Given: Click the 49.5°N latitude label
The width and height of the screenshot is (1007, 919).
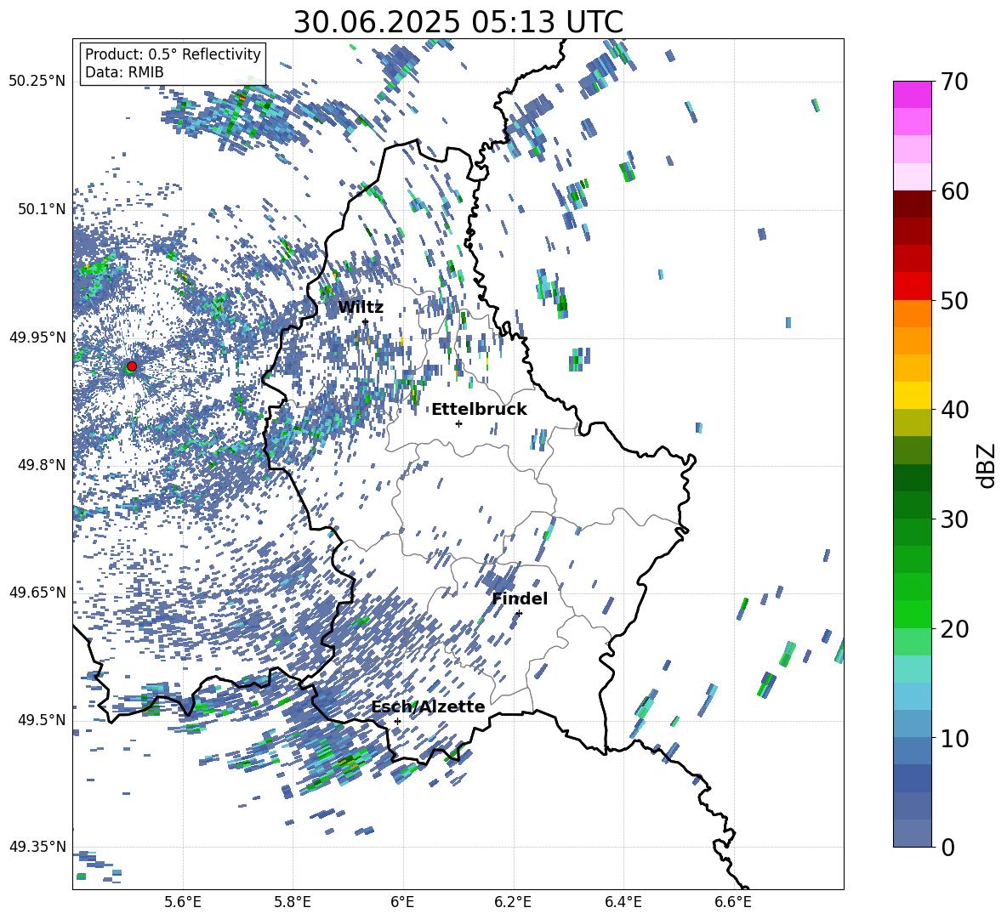Looking at the screenshot, I should coord(42,720).
